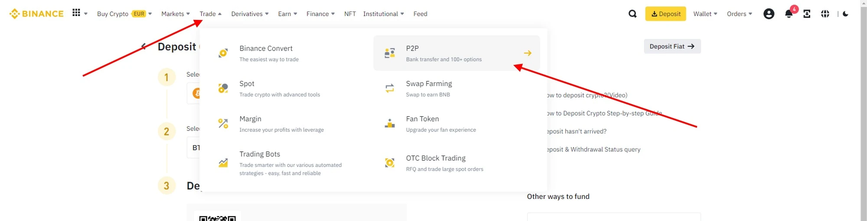Viewport: 867px width, 221px height.
Task: Click the search magnifier icon
Action: click(632, 14)
